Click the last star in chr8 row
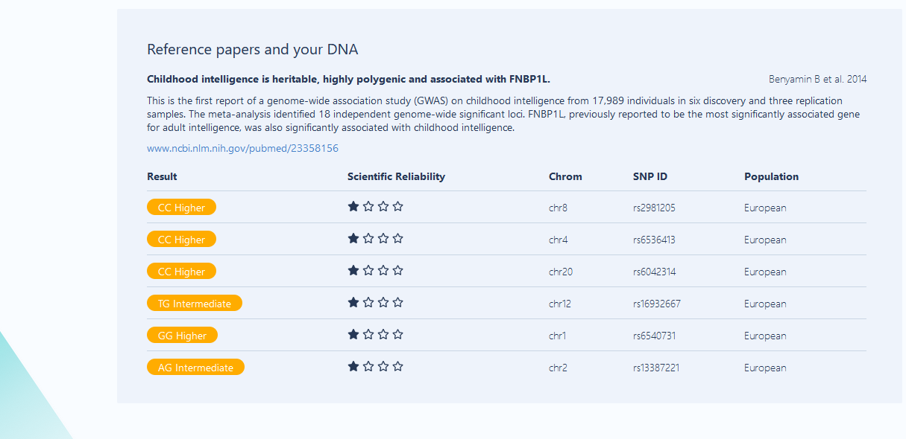Viewport: 906px width, 439px height. pos(398,206)
